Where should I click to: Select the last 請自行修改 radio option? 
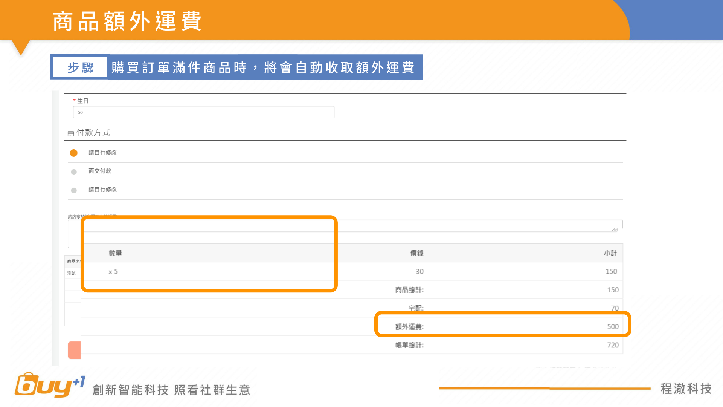pyautogui.click(x=74, y=190)
